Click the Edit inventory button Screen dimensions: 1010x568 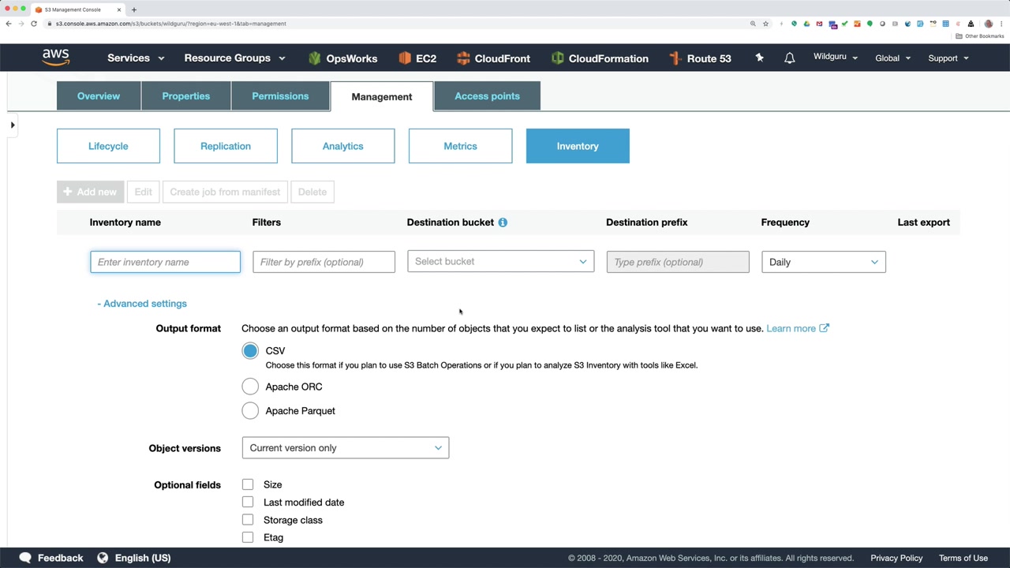pos(143,192)
